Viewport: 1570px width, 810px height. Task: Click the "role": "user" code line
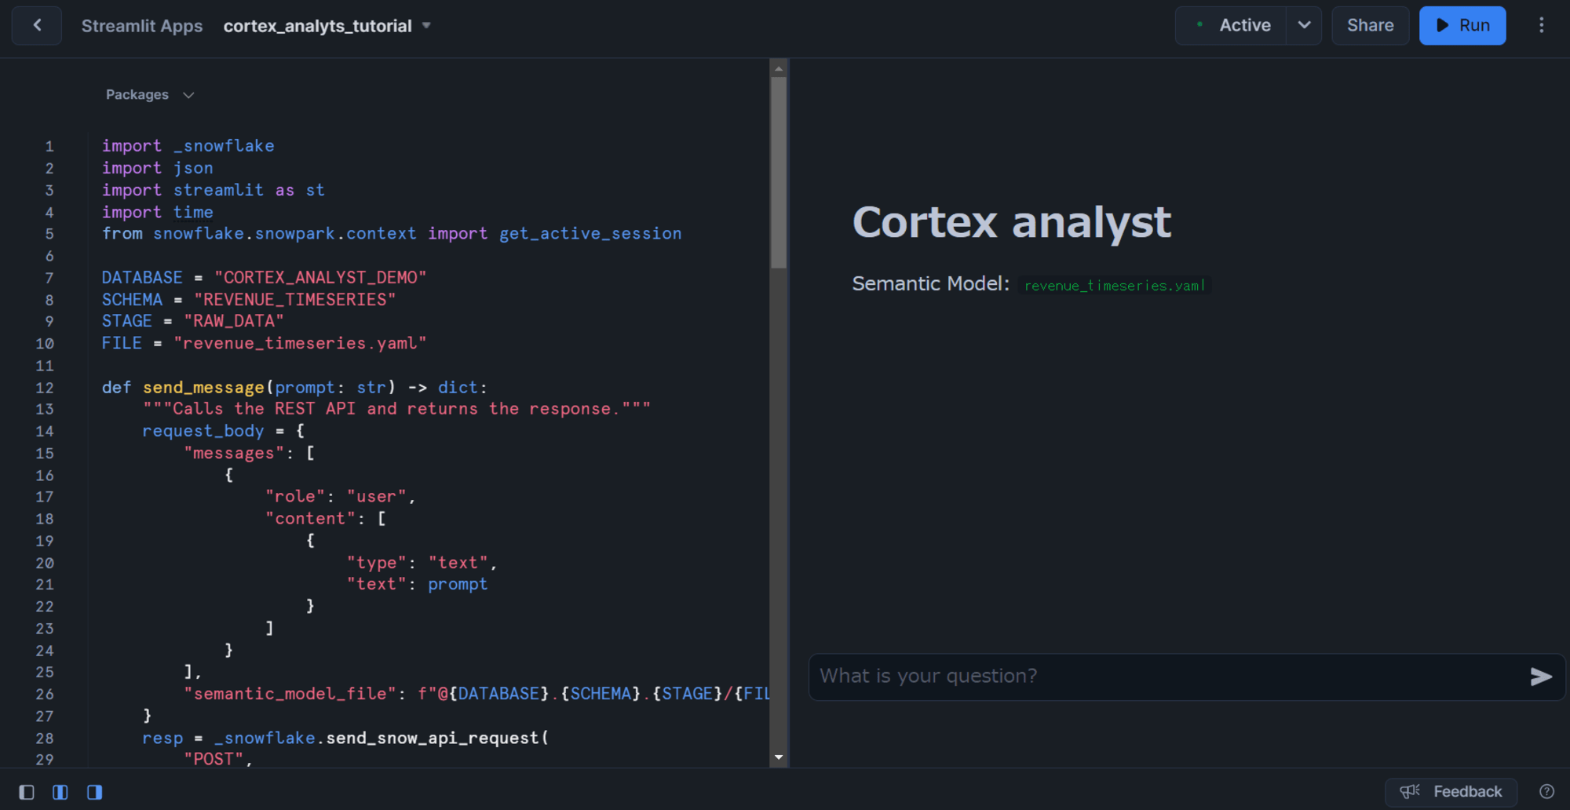340,497
